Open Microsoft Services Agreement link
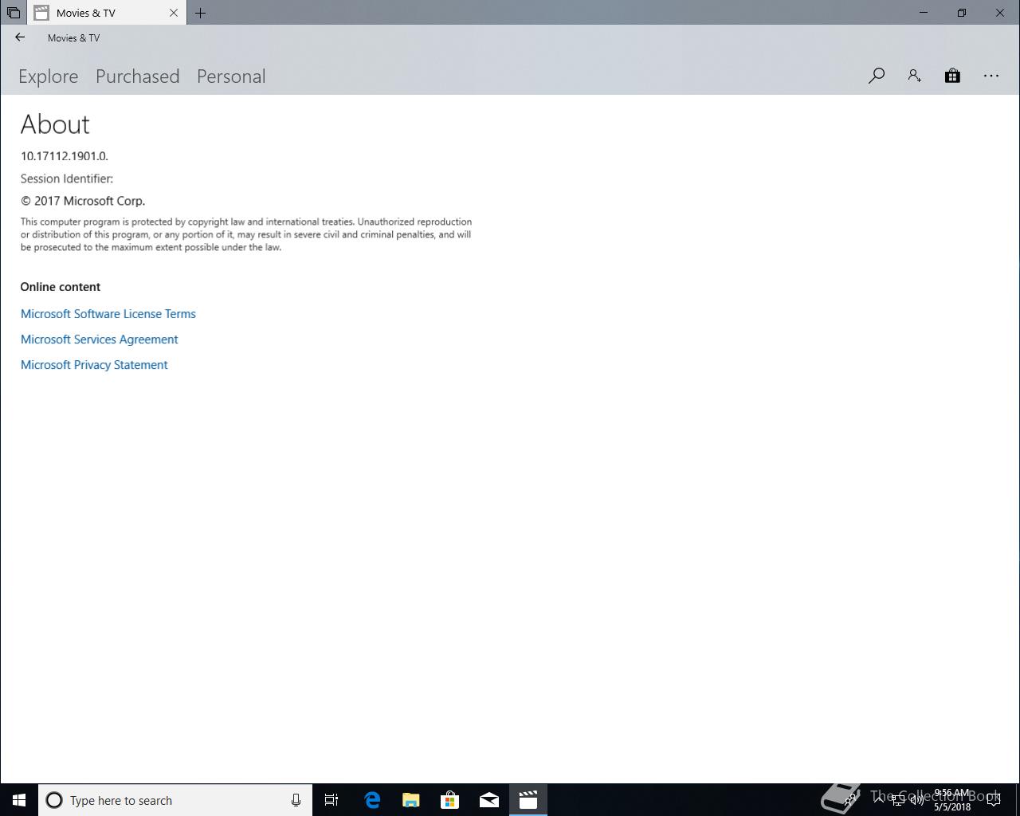The image size is (1020, 816). (100, 339)
